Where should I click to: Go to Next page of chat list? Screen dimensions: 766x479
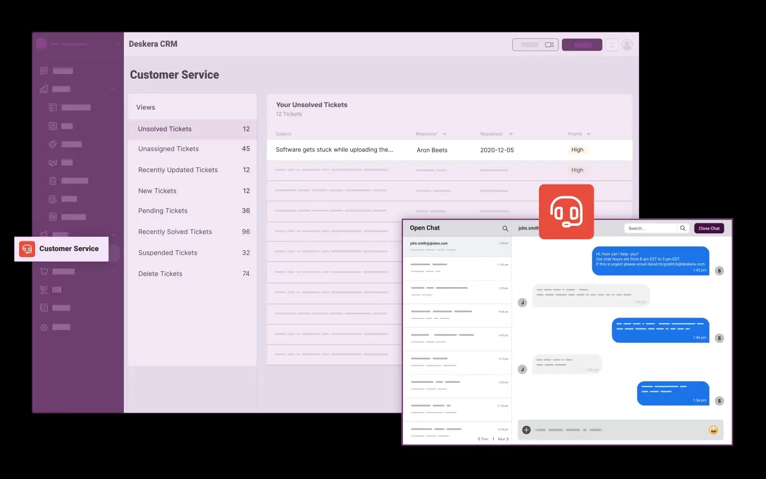(503, 439)
